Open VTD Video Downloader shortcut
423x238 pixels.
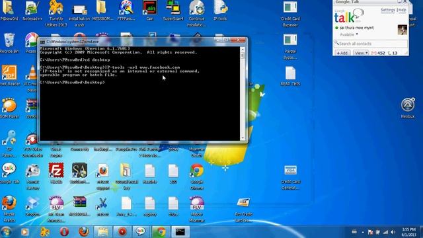32,145
